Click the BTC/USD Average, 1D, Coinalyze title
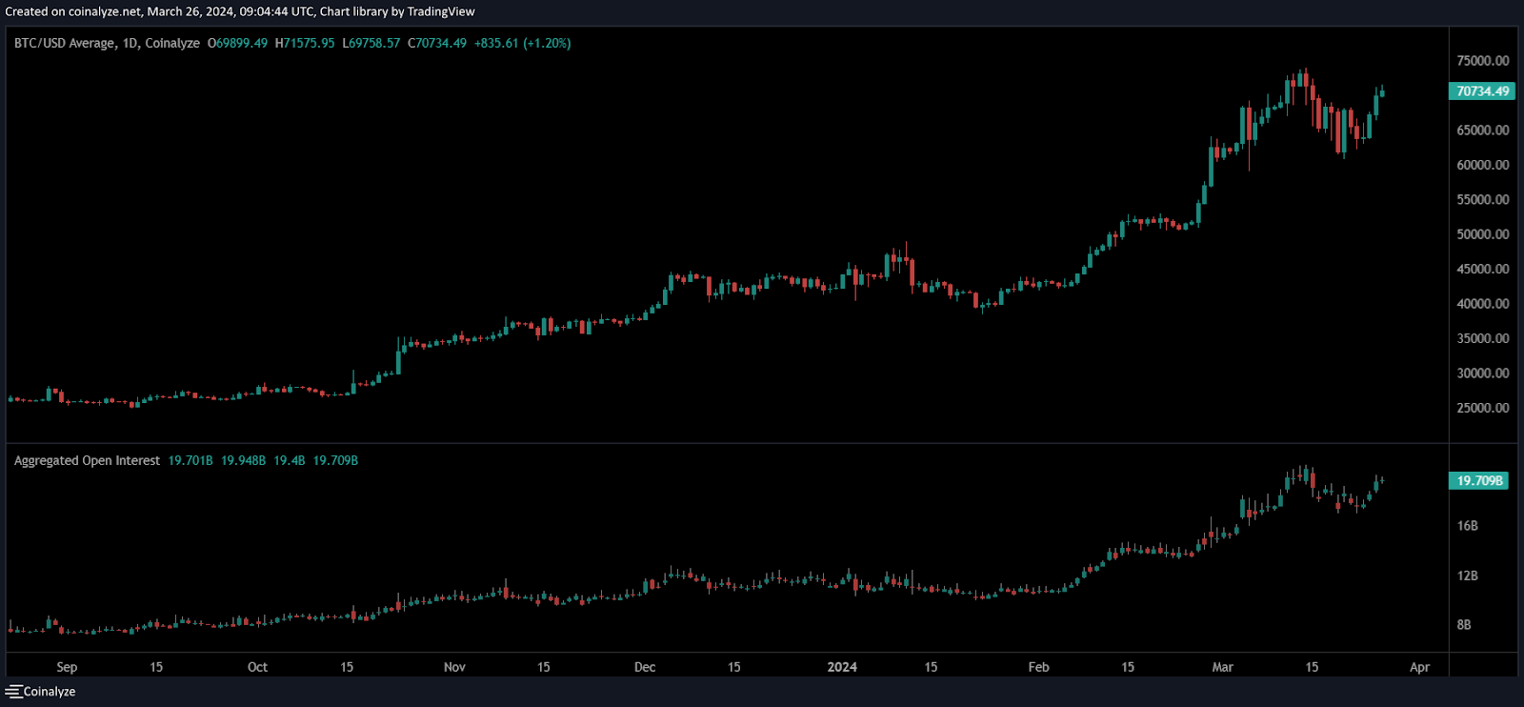This screenshot has width=1524, height=707. [107, 43]
